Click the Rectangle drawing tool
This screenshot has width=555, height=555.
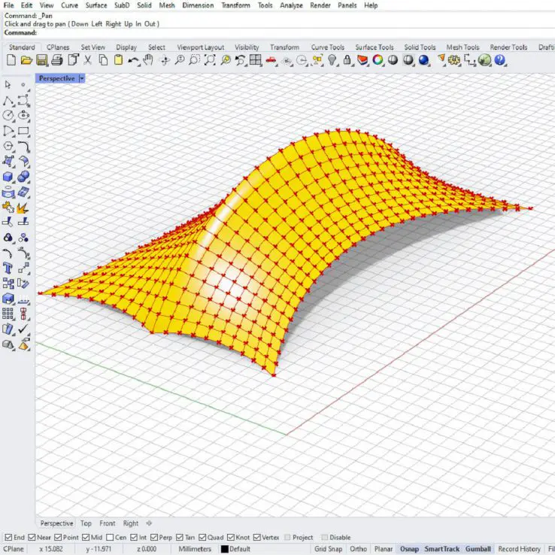[x=24, y=131]
